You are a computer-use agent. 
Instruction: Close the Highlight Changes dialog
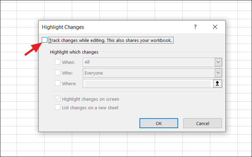click(215, 27)
